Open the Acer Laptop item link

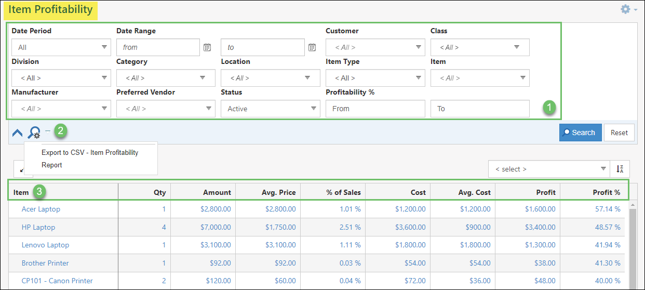(41, 209)
